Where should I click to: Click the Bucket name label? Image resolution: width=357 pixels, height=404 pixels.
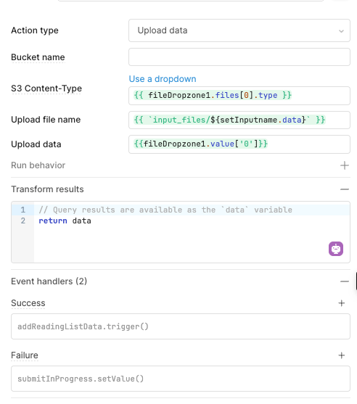38,57
